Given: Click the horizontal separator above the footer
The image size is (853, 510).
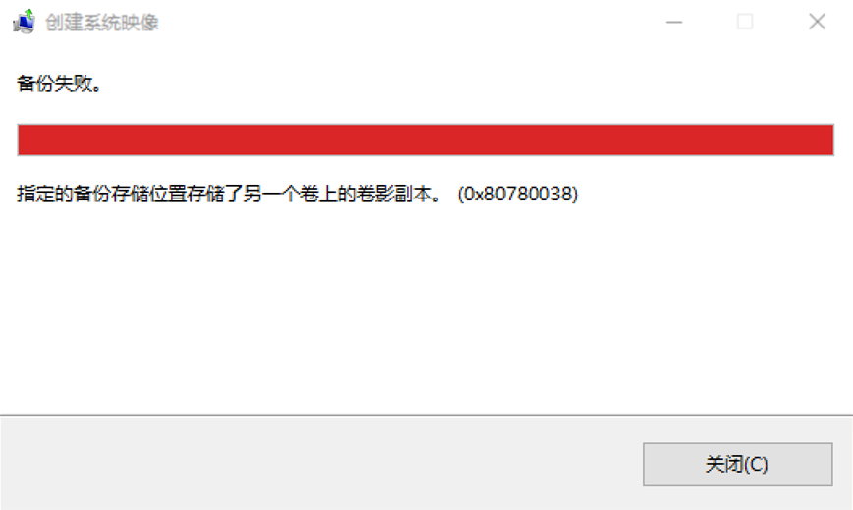Looking at the screenshot, I should (426, 415).
